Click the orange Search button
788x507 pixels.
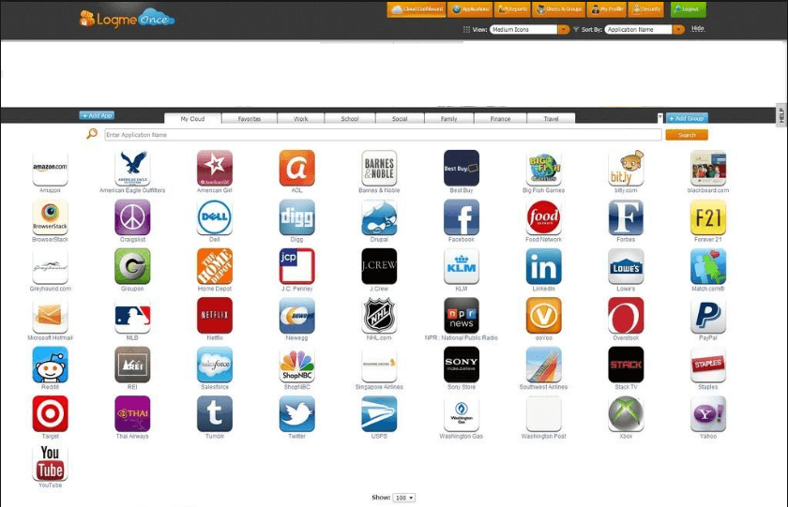(687, 135)
